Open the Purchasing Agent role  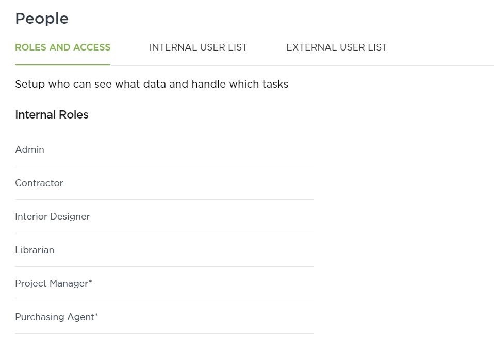point(164,317)
